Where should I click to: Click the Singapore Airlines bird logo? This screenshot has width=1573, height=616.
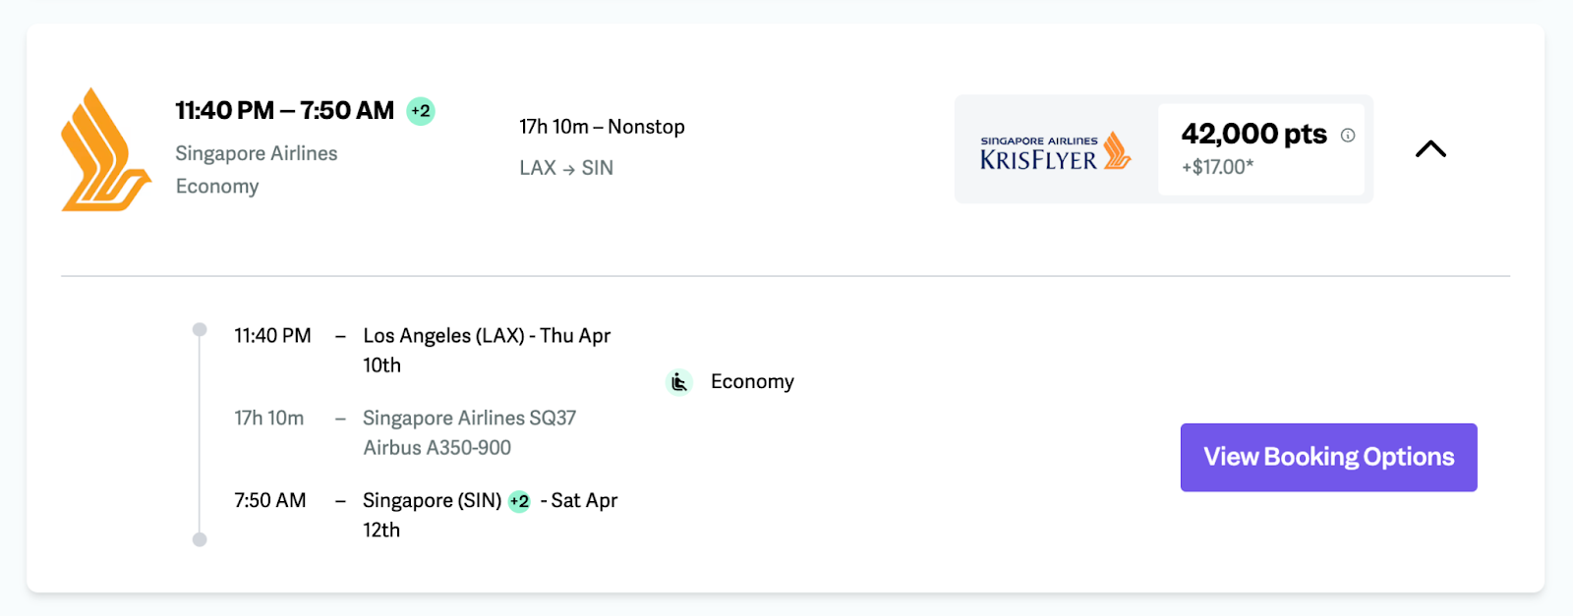105,149
